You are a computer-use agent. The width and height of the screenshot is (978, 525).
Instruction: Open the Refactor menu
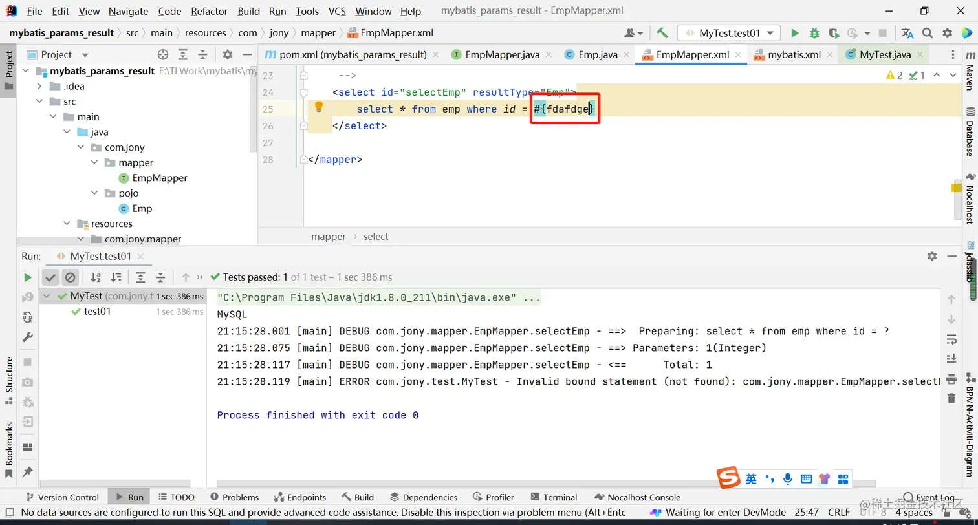(209, 11)
